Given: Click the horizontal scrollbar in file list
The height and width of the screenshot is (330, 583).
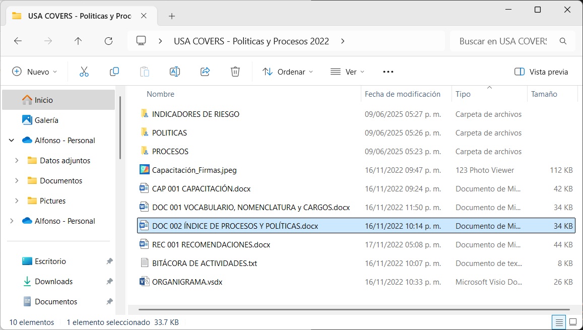Looking at the screenshot, I should tap(353, 309).
